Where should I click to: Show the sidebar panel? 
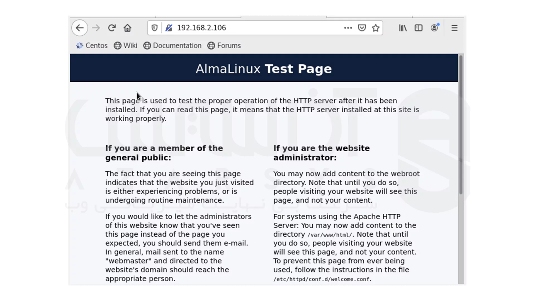pos(419,28)
